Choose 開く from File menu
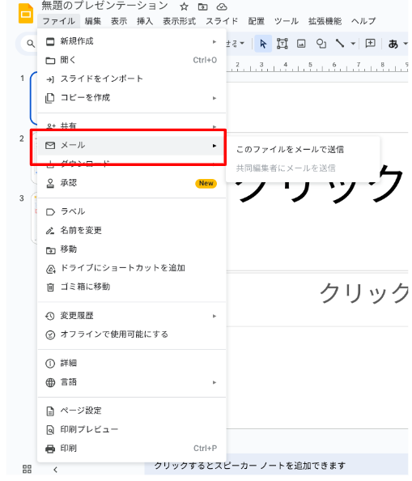 (x=131, y=60)
